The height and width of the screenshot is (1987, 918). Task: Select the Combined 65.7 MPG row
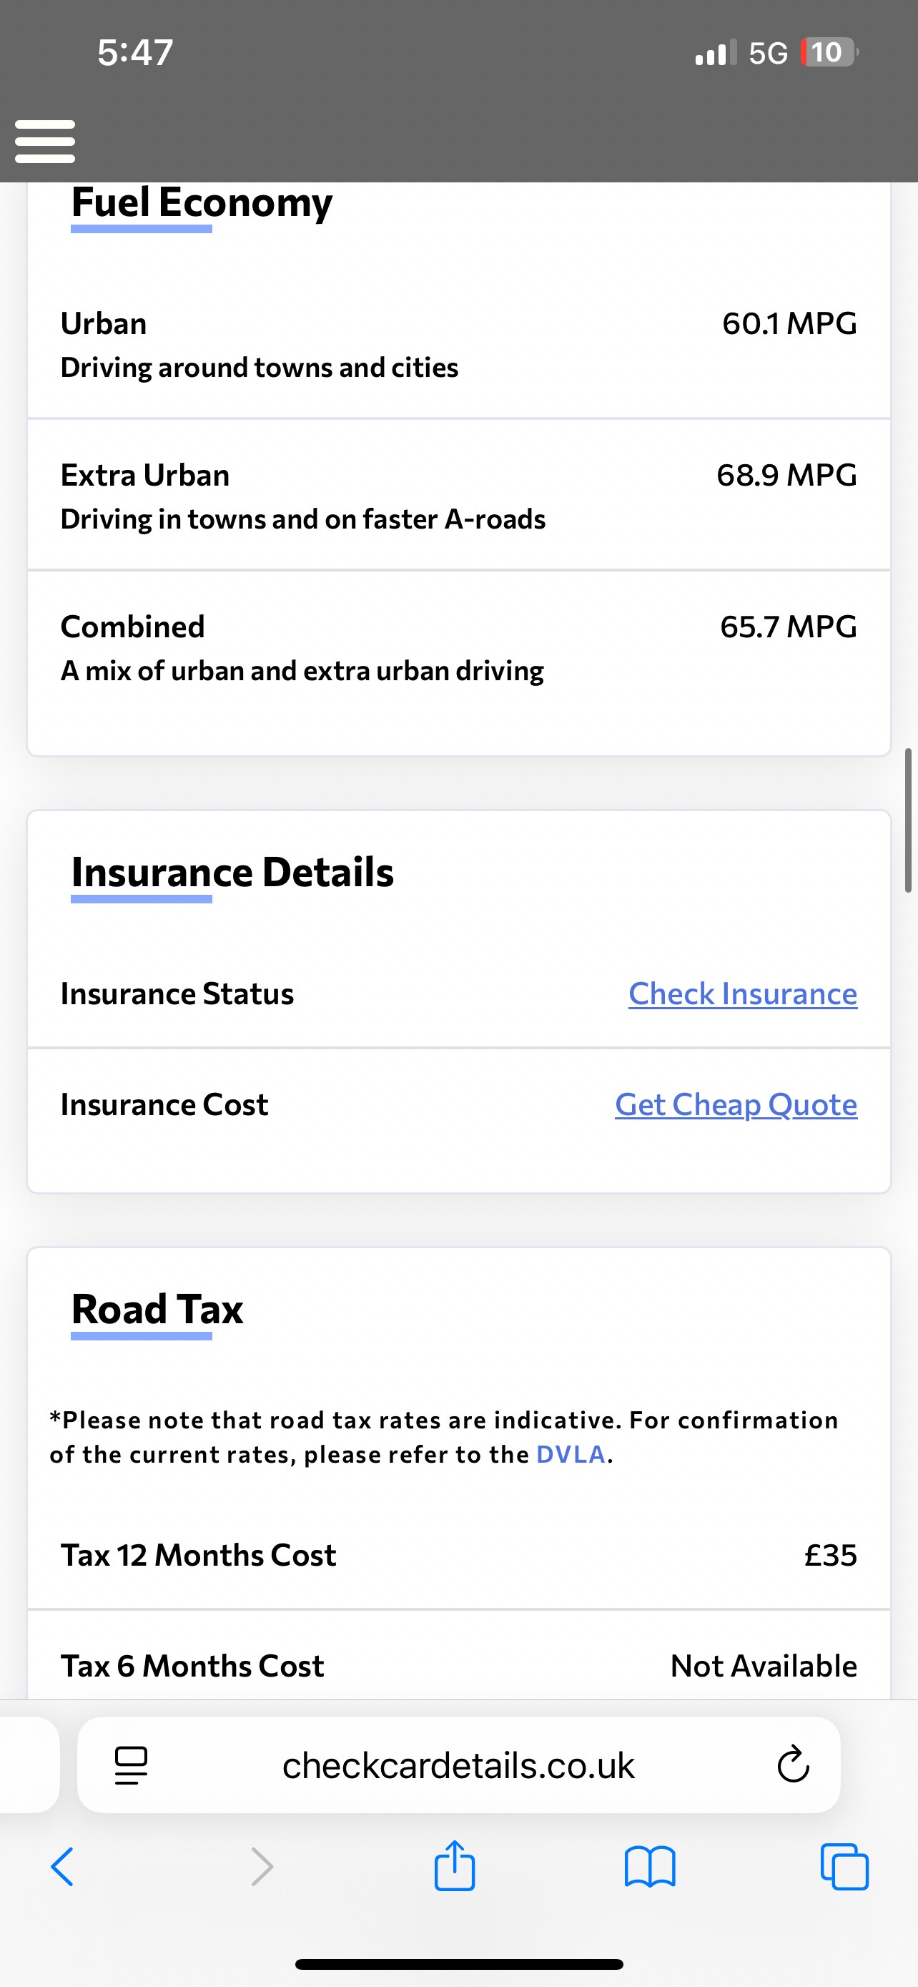pos(458,648)
